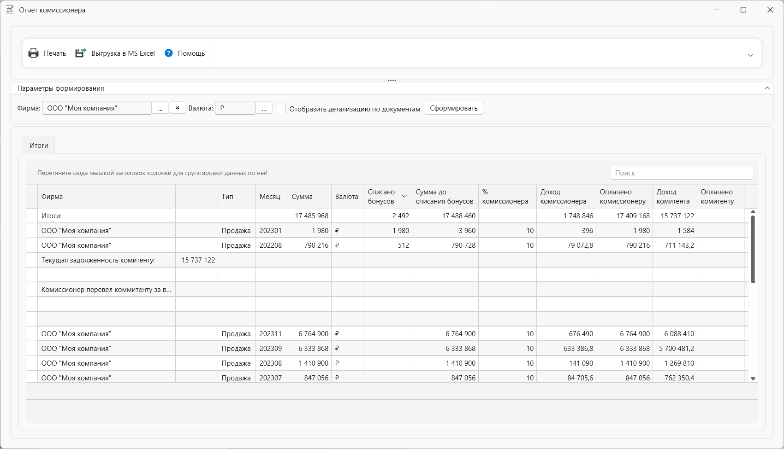Open Фирма selection with ellipsis button

click(160, 108)
